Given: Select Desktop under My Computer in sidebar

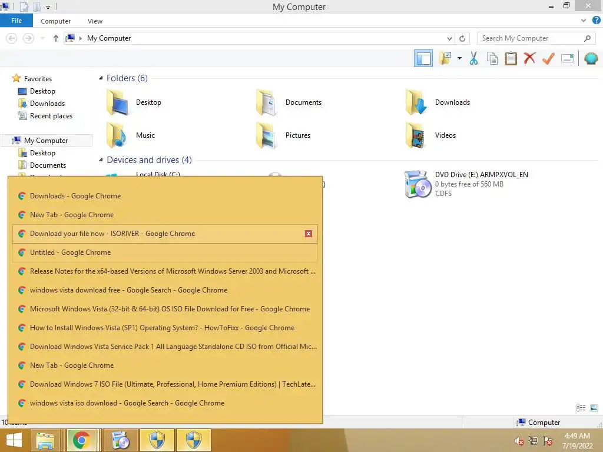Looking at the screenshot, I should tap(42, 152).
